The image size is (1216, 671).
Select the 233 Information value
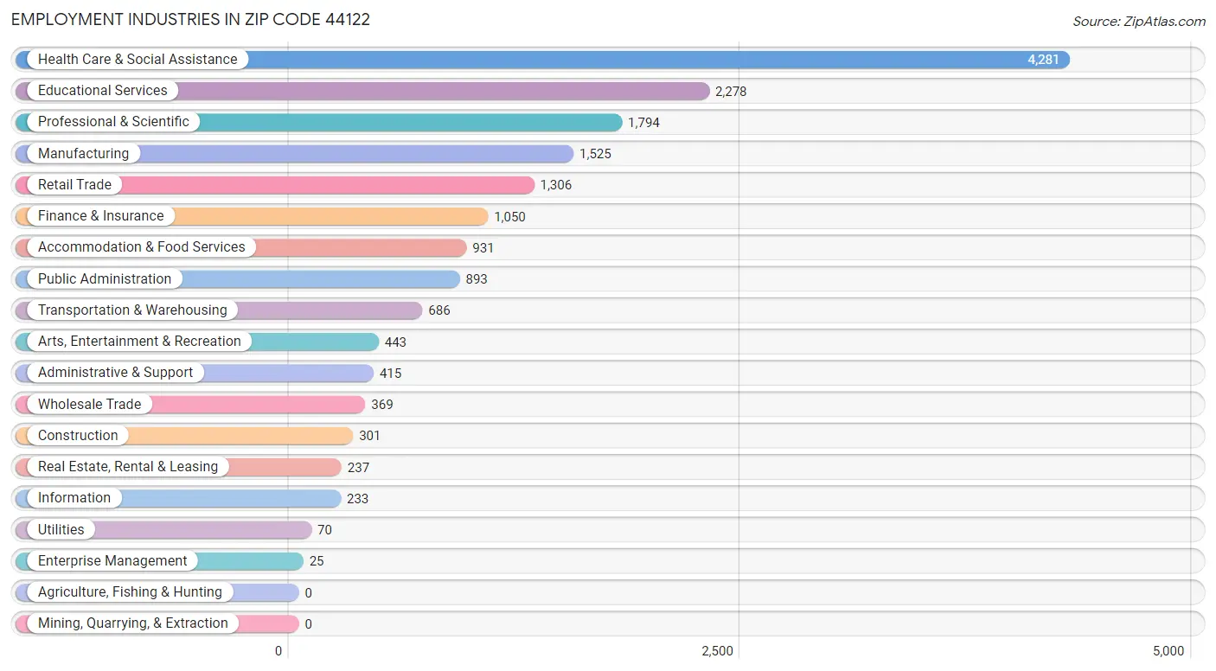pos(358,499)
